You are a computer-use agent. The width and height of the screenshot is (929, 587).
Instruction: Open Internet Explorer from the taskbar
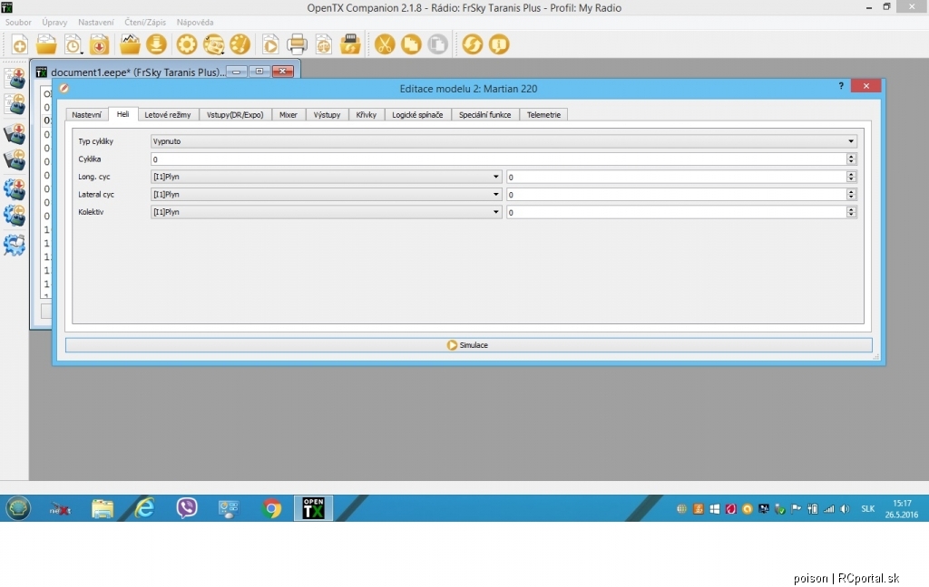click(144, 508)
